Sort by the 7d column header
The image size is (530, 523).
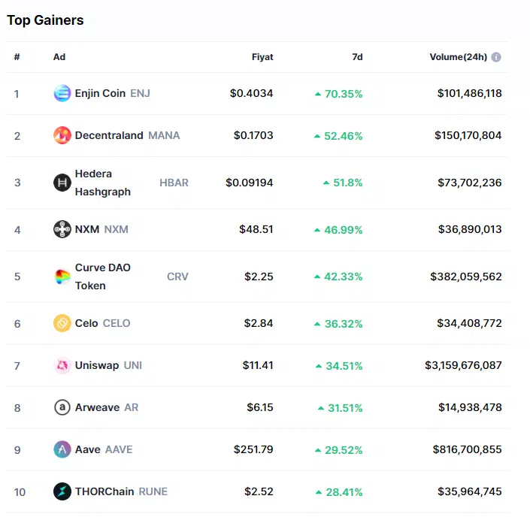pyautogui.click(x=357, y=57)
